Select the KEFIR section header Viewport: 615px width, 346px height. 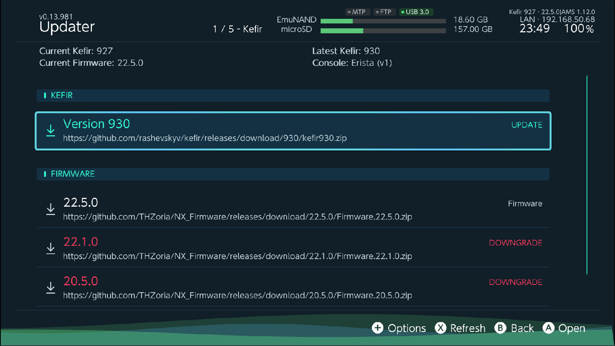tap(293, 95)
